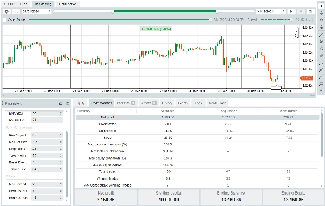Image resolution: width=325 pixels, height=206 pixels.
Task: Click the Parameters panel save icon
Action: pos(68,103)
